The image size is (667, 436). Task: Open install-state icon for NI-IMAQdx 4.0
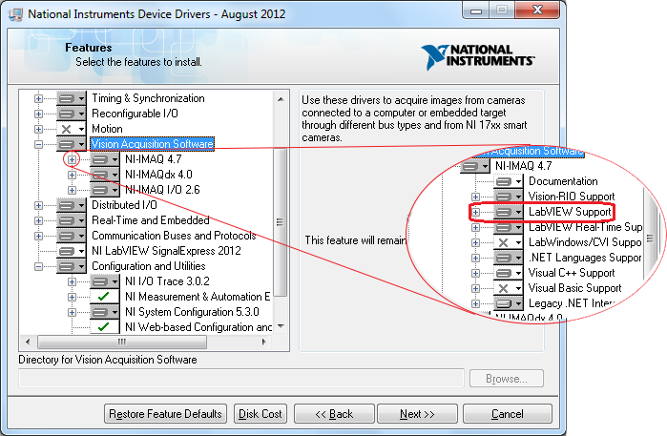tap(105, 175)
